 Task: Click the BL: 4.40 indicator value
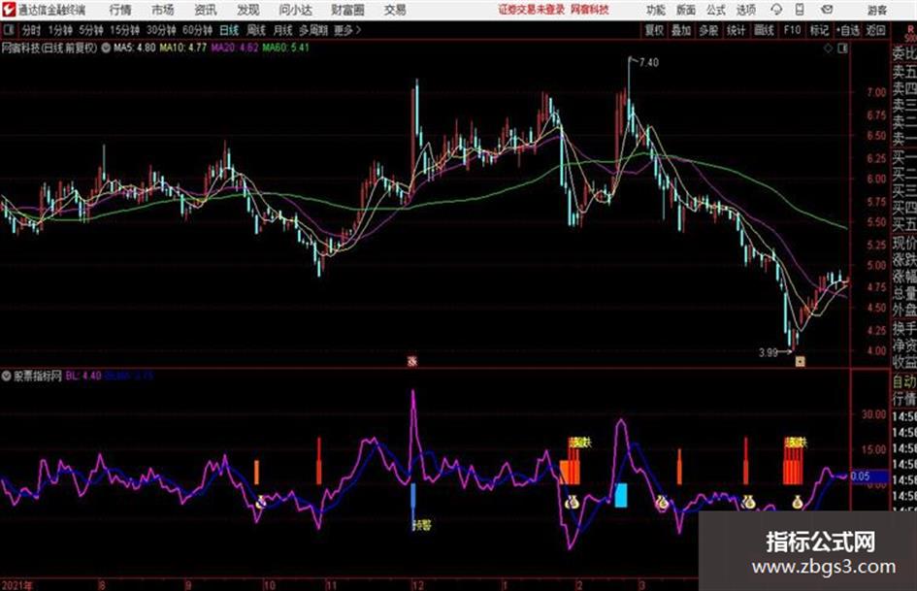pos(83,376)
